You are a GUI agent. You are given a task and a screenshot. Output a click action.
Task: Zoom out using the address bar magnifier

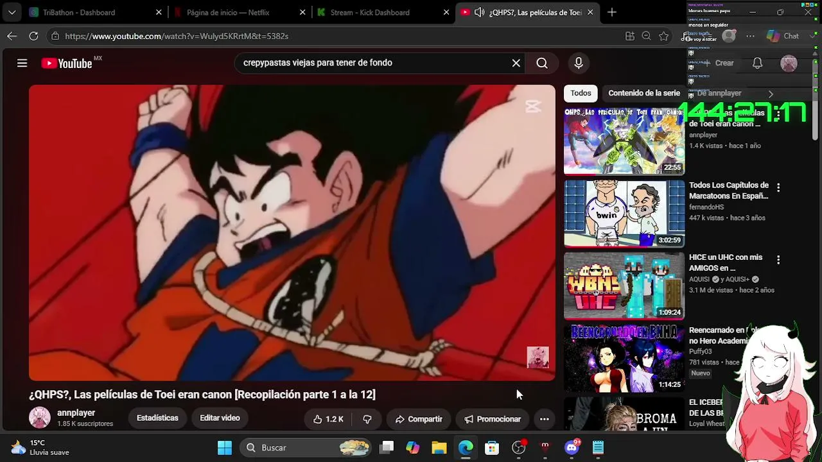tap(647, 36)
